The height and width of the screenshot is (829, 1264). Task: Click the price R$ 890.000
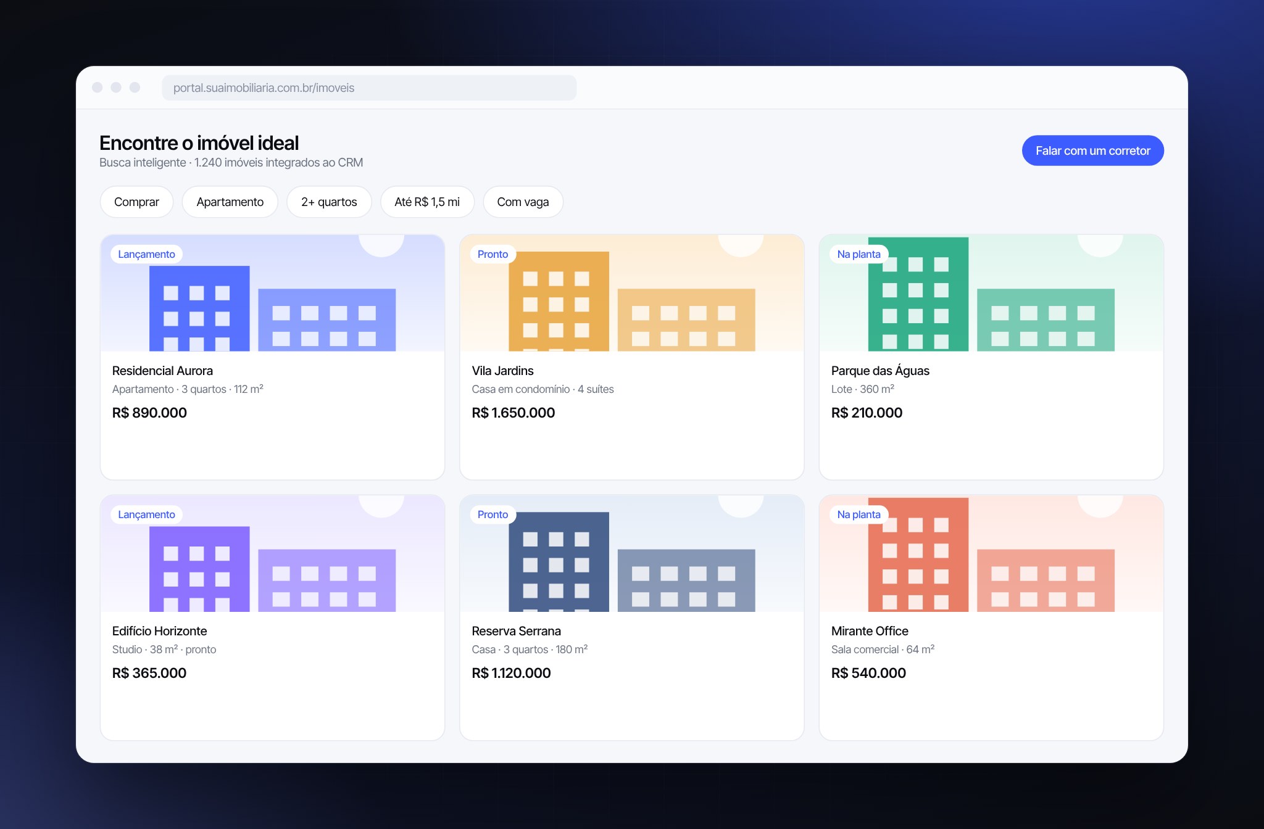[x=149, y=413]
